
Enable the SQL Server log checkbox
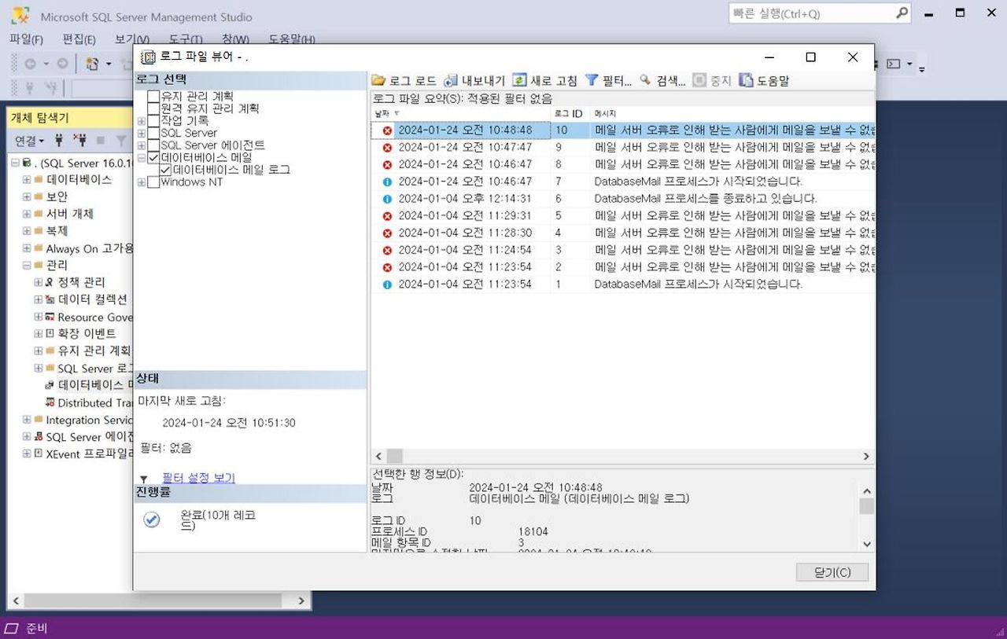coord(153,133)
